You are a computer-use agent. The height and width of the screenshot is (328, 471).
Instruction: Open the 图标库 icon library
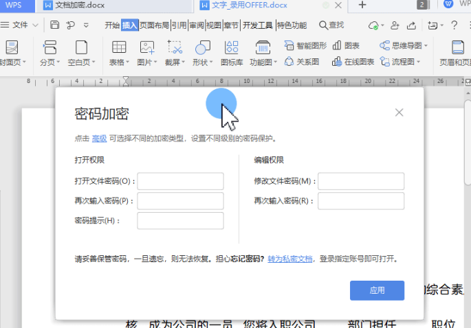coord(232,53)
